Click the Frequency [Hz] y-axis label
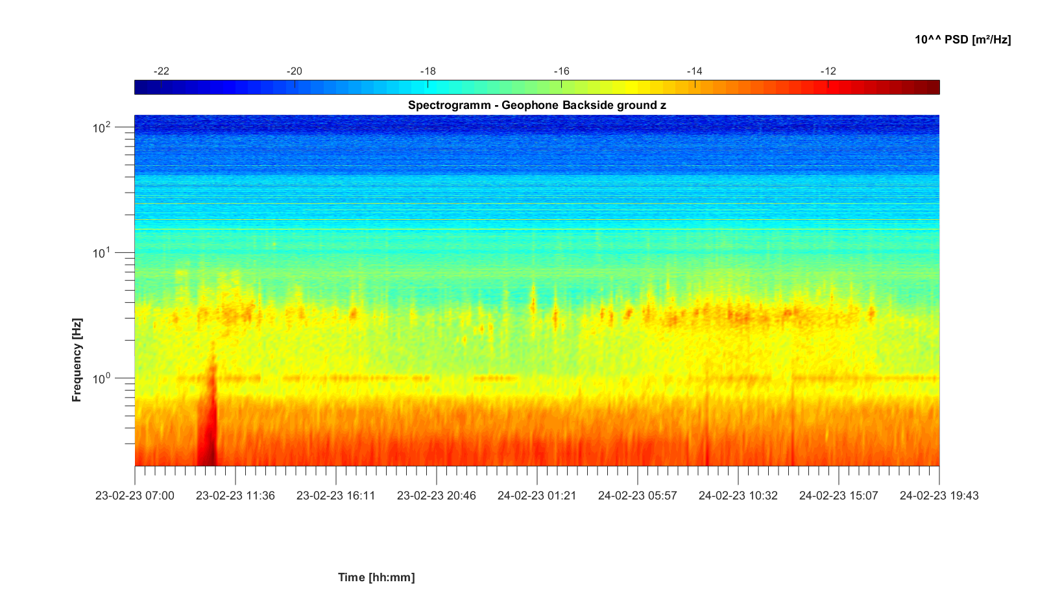This screenshot has height=613, width=1038. [77, 360]
